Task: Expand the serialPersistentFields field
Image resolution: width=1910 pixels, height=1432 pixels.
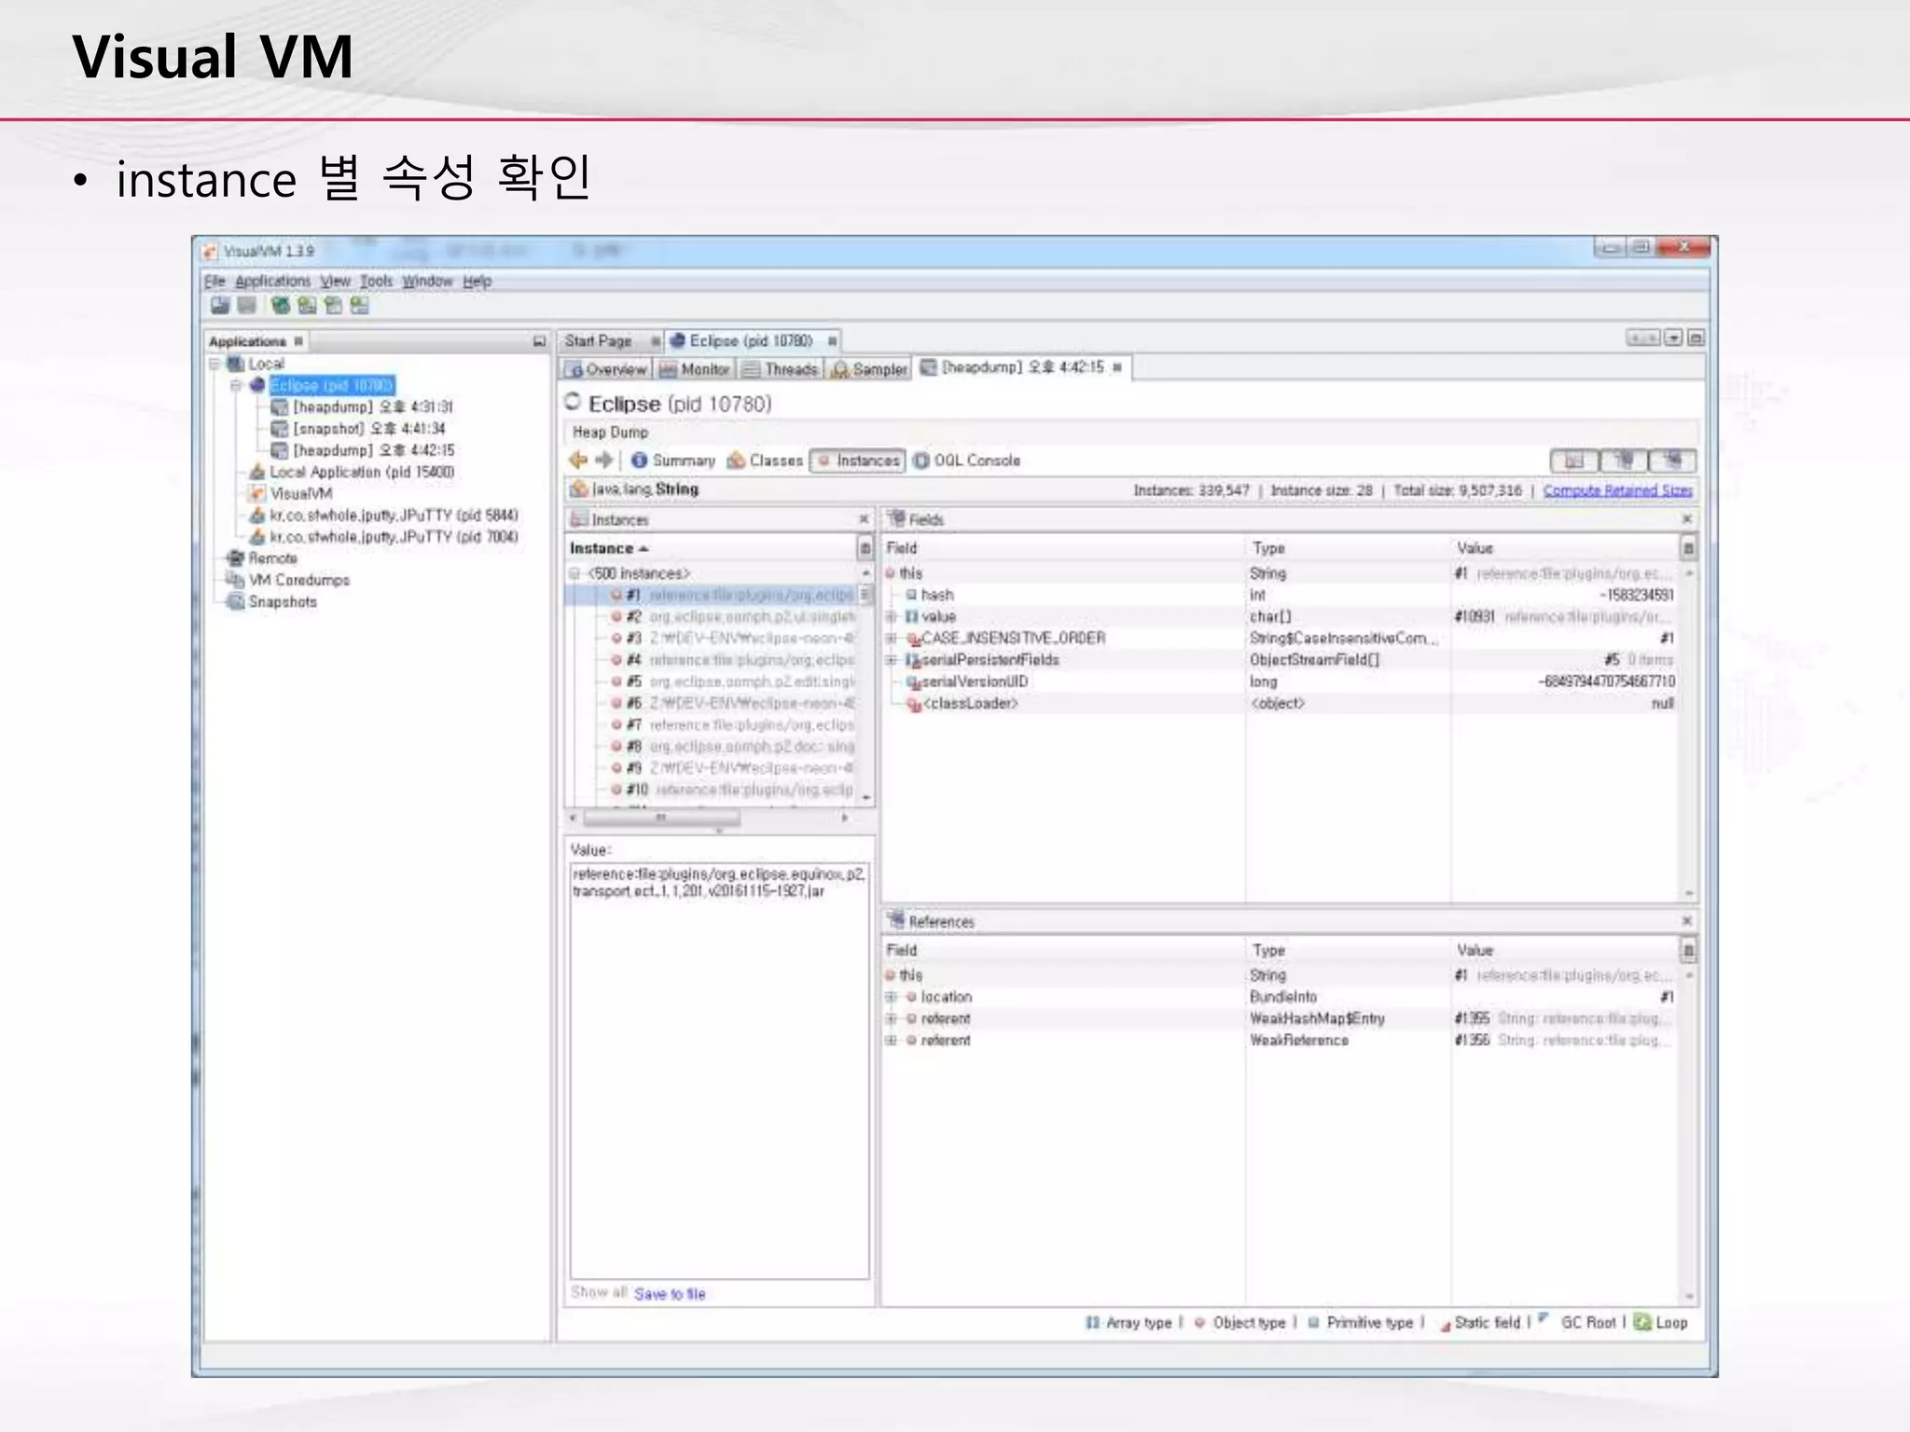Action: point(891,660)
